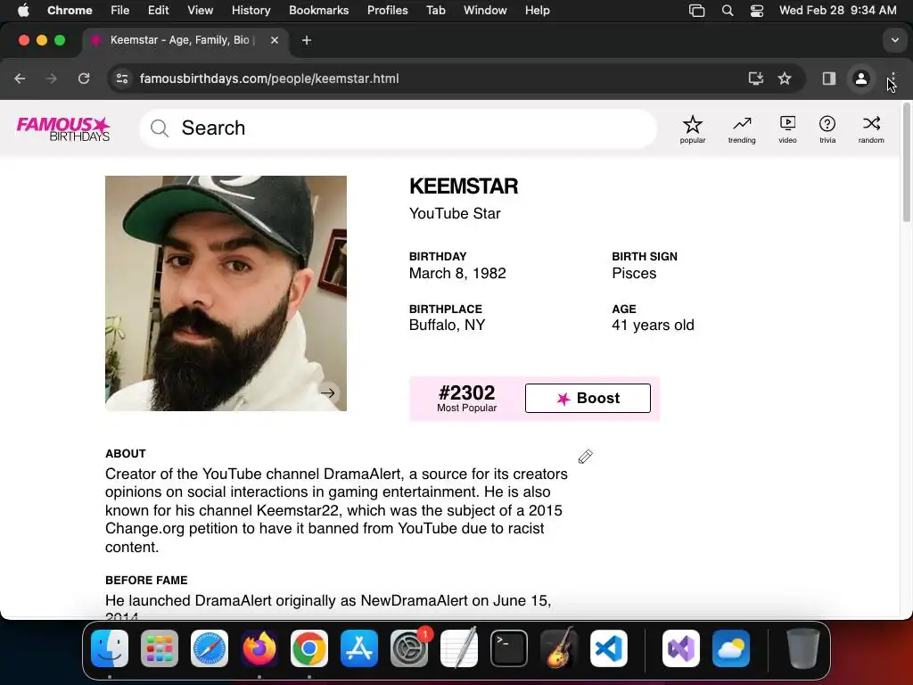913x685 pixels.
Task: Show next photo with arrow on portrait
Action: (x=328, y=393)
